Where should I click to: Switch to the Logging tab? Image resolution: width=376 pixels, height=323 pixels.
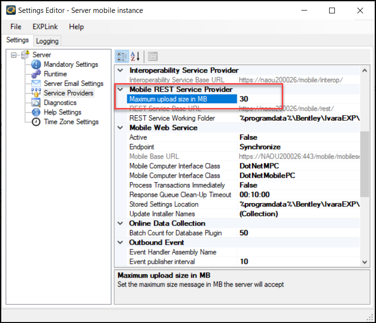[x=47, y=41]
